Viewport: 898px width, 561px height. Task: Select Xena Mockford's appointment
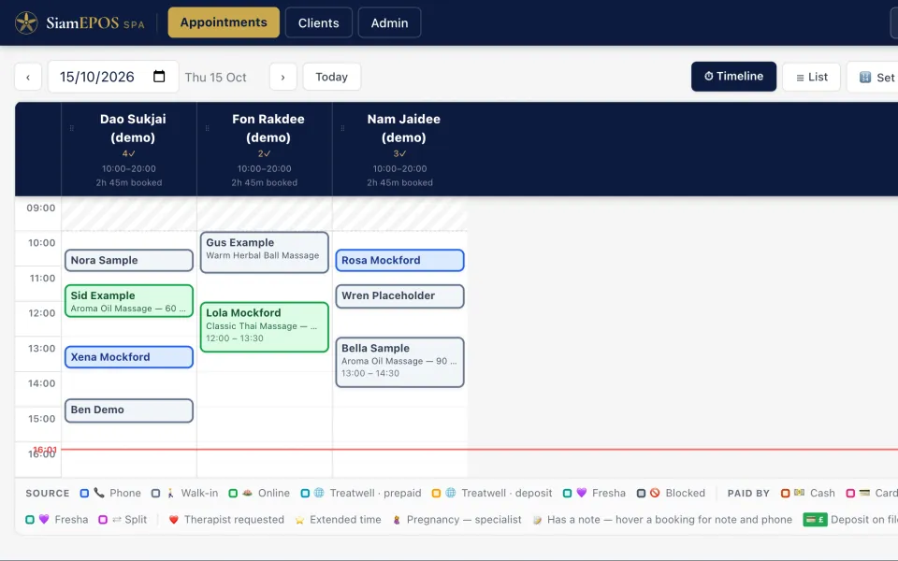click(129, 357)
